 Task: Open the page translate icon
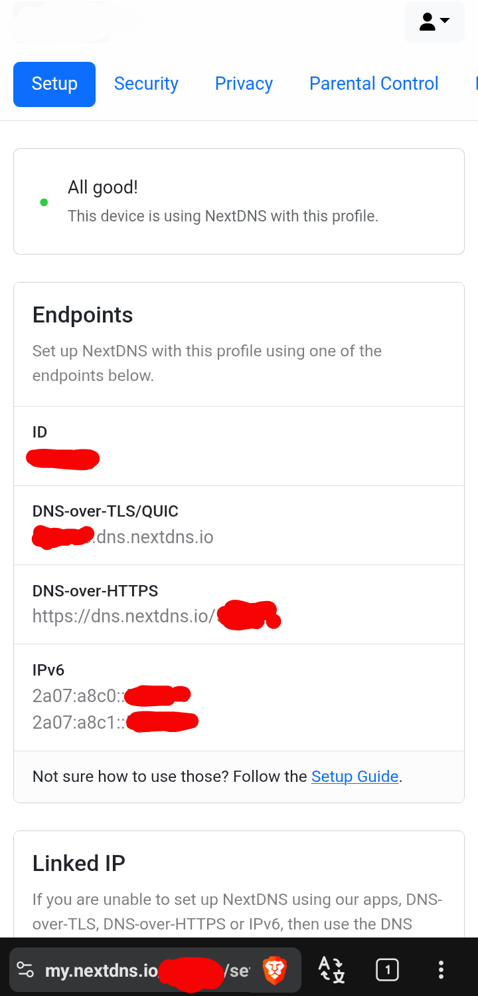pyautogui.click(x=331, y=970)
